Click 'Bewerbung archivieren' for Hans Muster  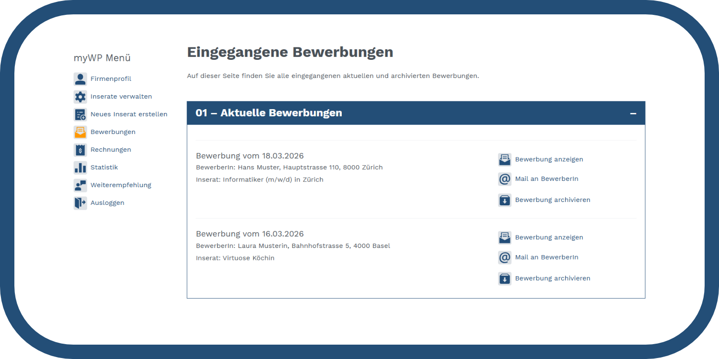552,200
